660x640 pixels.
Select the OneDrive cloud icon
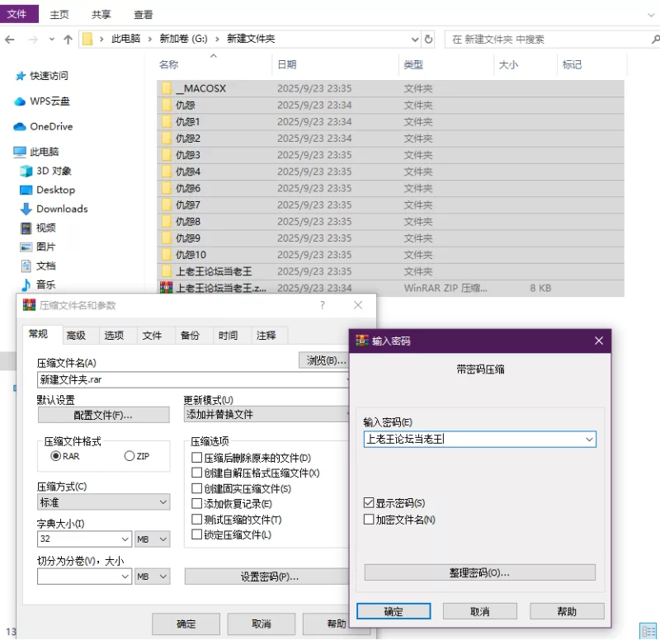[20, 127]
